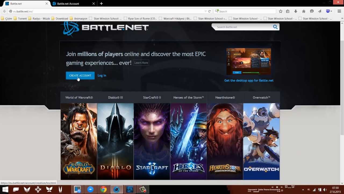Open Get the desktop app for Battle.net link
344x194 pixels.
point(249,80)
